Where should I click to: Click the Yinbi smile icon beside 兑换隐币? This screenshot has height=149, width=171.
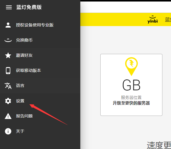pyautogui.click(x=8, y=40)
